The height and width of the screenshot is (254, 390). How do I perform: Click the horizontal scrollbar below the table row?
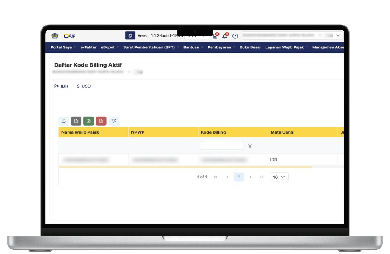185,167
